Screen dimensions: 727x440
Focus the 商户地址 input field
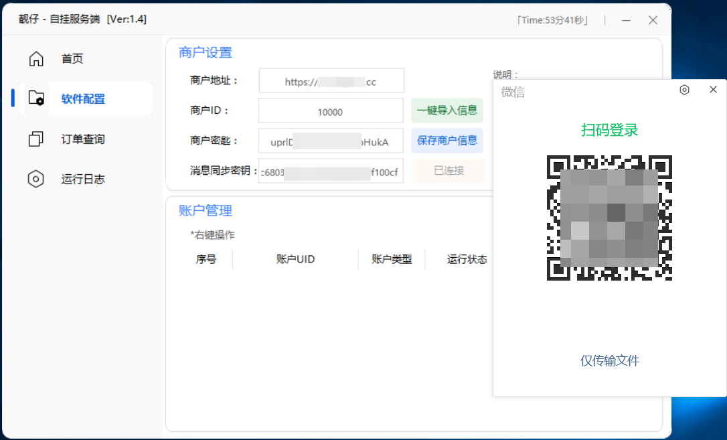pos(331,81)
